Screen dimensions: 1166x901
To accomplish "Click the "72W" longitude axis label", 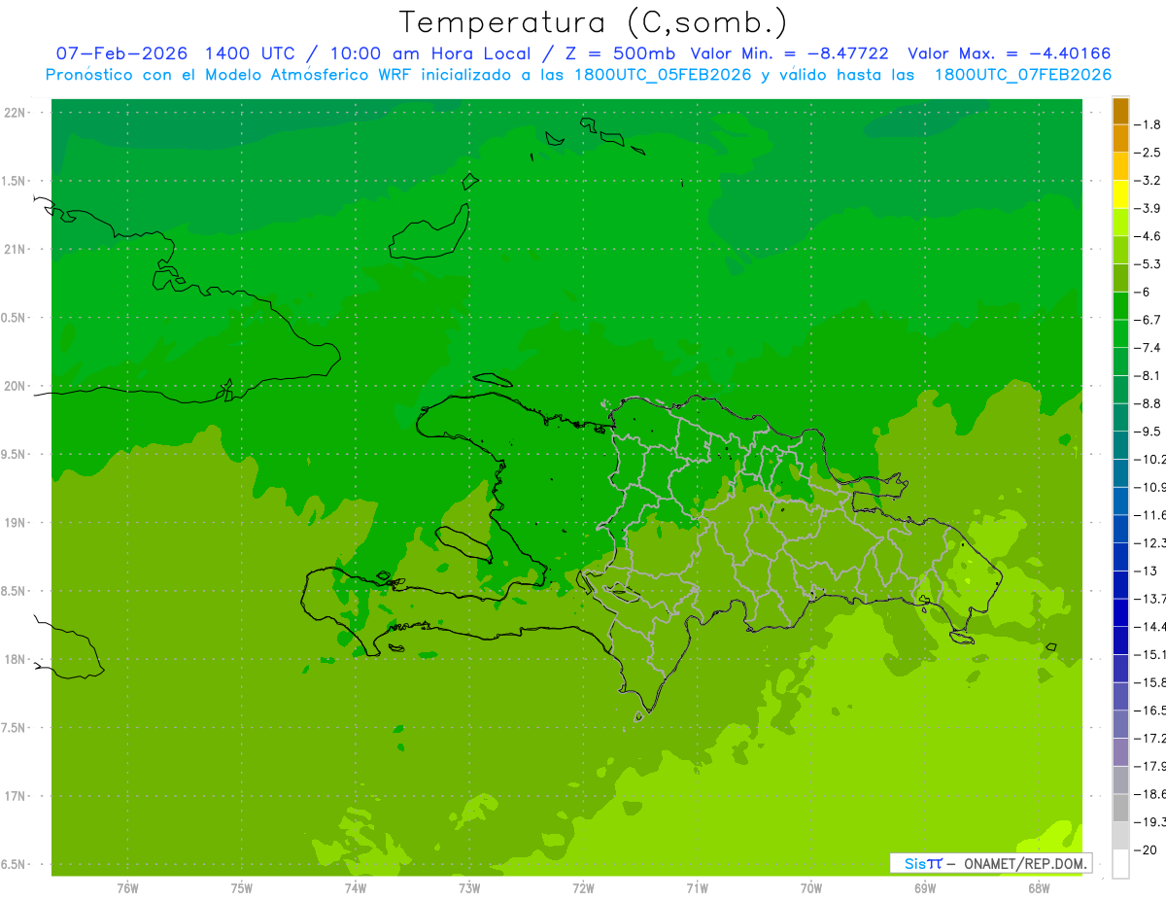I will (583, 888).
